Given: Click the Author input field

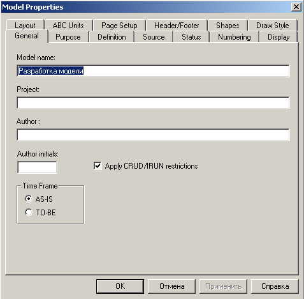Looking at the screenshot, I should click(x=153, y=135).
